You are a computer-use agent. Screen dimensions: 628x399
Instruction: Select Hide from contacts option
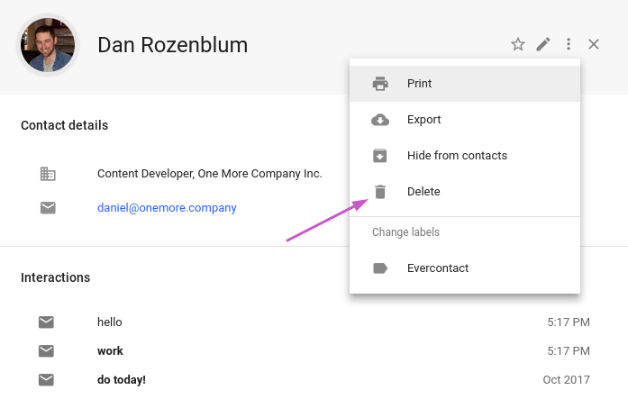click(465, 156)
